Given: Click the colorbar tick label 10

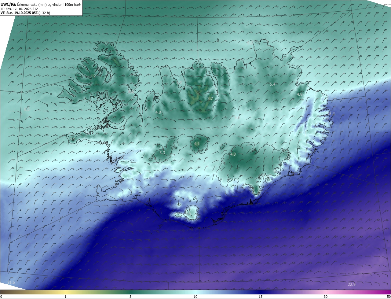Looking at the screenshot, I should point(195,297).
